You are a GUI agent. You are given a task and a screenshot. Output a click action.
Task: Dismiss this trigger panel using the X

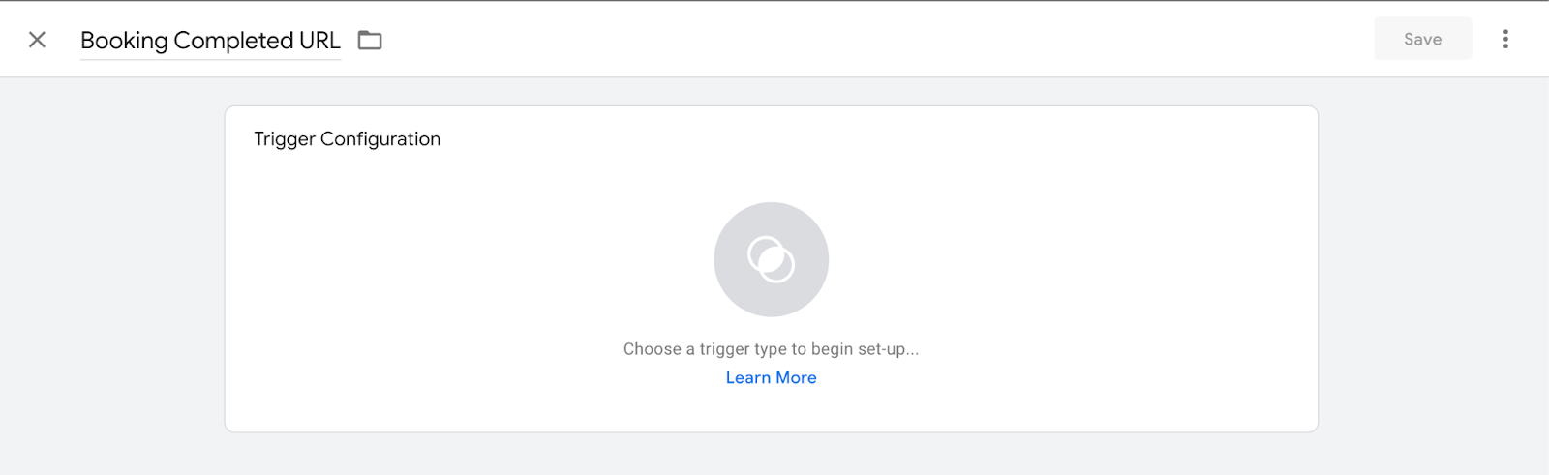37,40
